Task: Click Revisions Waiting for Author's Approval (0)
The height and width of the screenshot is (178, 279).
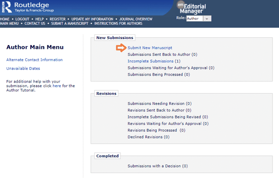Action: [x=168, y=123]
